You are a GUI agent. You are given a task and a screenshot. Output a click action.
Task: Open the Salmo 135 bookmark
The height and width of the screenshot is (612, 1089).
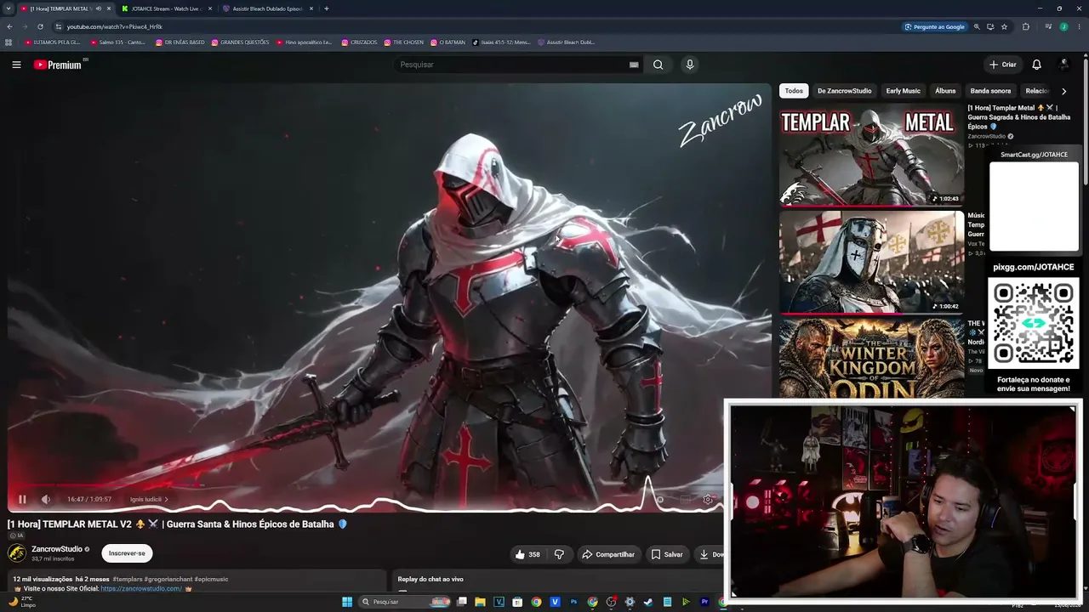tap(117, 42)
